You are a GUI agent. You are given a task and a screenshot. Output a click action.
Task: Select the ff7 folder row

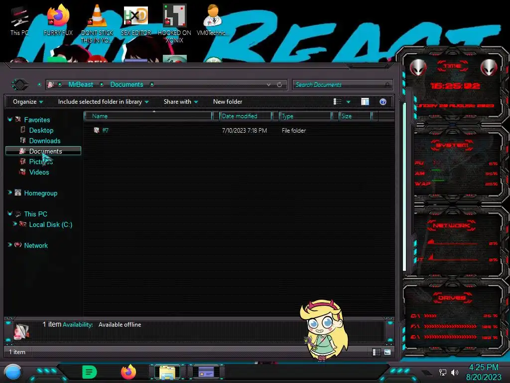click(239, 130)
